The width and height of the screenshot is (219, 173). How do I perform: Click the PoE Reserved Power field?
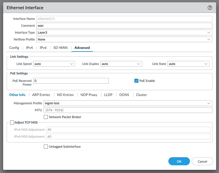[71, 81]
